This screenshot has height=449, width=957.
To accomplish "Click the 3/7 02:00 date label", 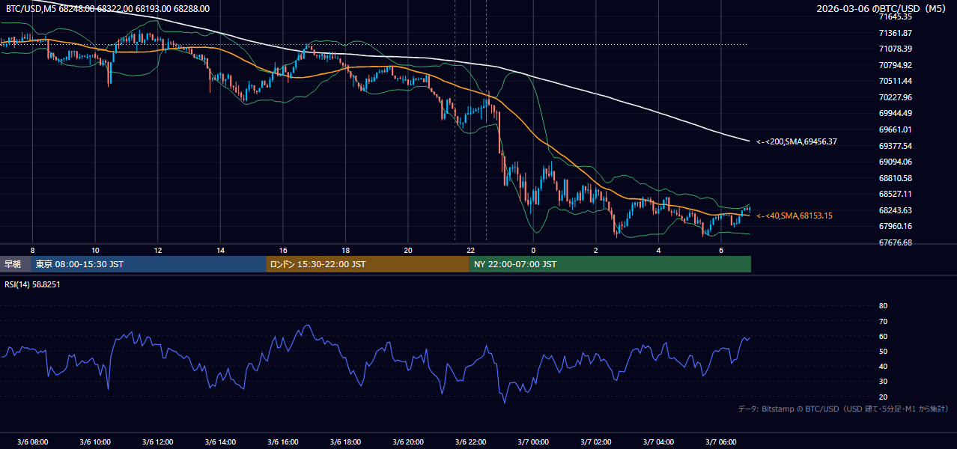I will (x=596, y=442).
